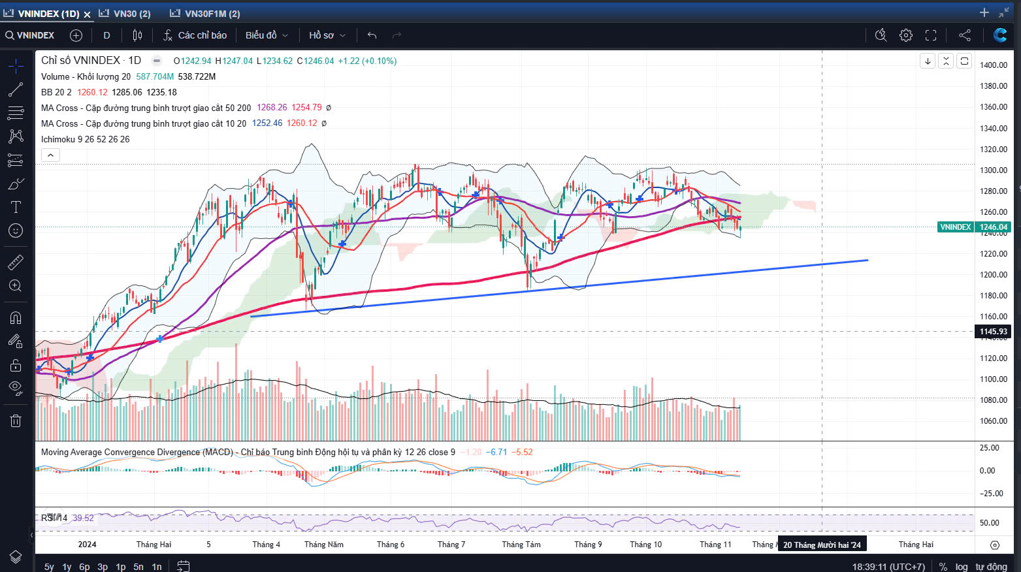Click the 'VNINDEX 1246.04' price label
1021x572 pixels.
pos(974,227)
